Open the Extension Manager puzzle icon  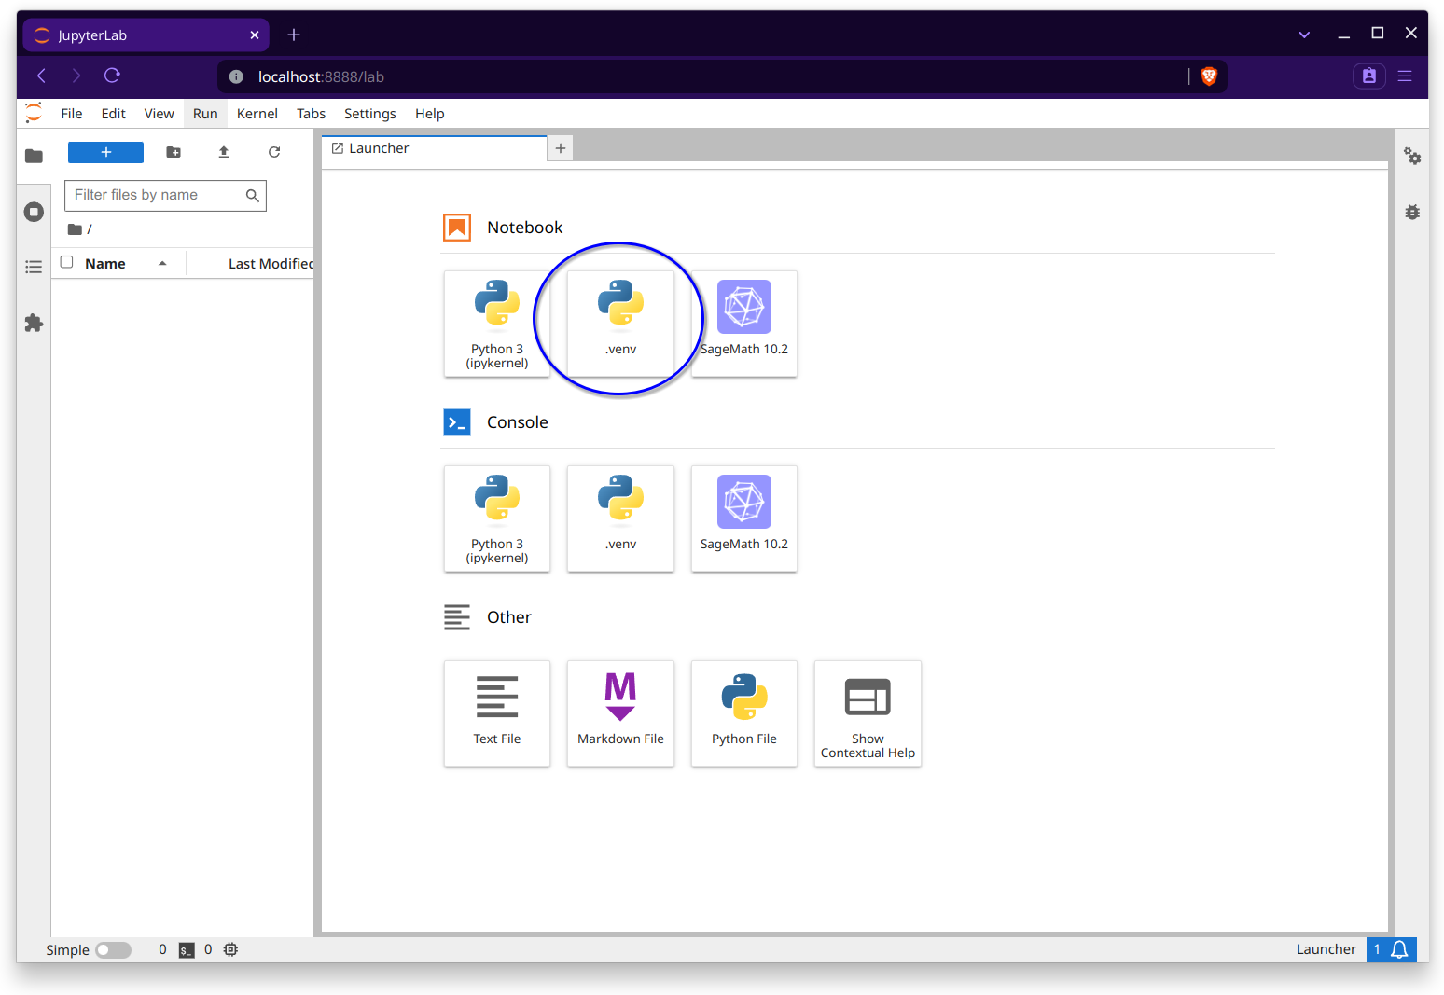click(34, 324)
